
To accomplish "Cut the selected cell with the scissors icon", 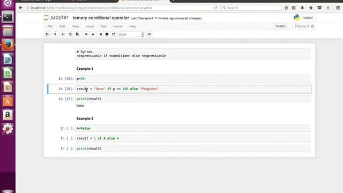I will coord(63,34).
